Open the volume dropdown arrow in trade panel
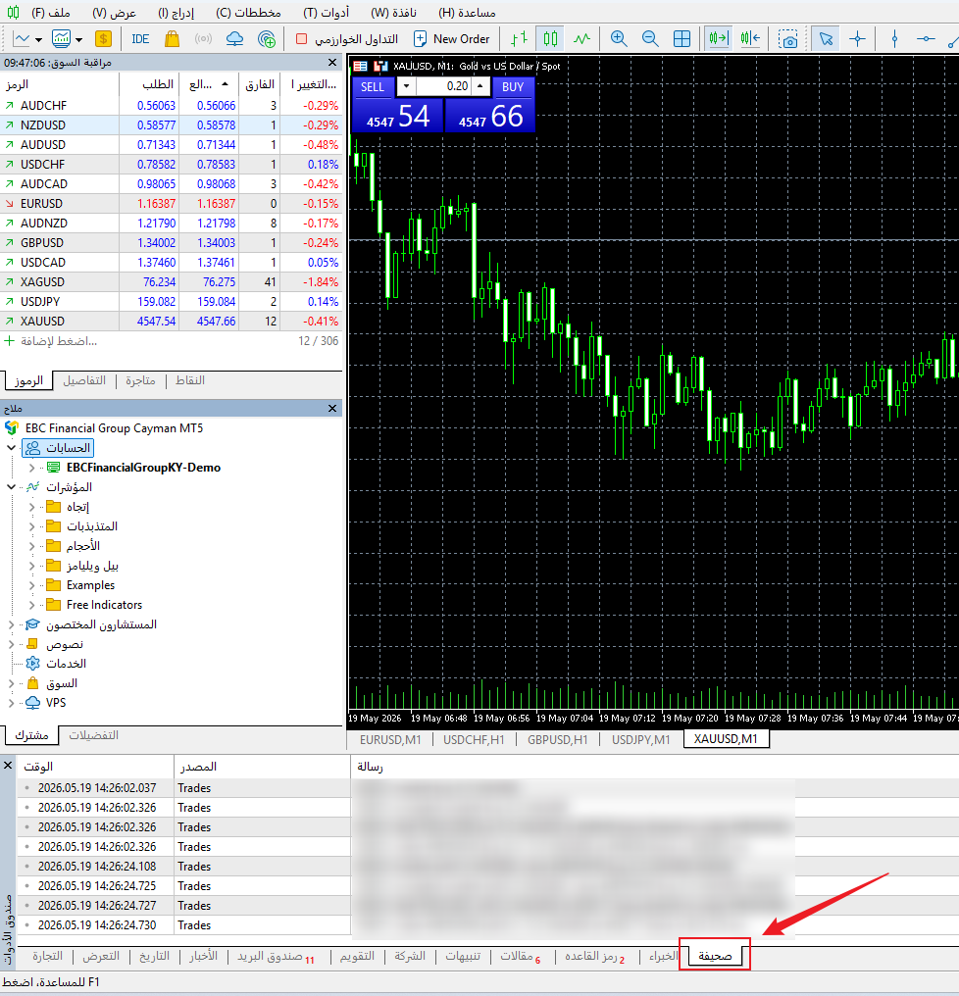 (406, 85)
